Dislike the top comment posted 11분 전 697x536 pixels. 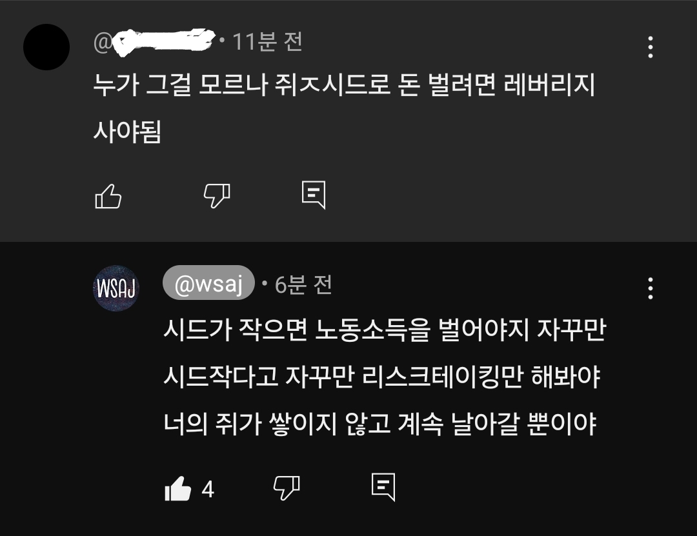pyautogui.click(x=216, y=196)
